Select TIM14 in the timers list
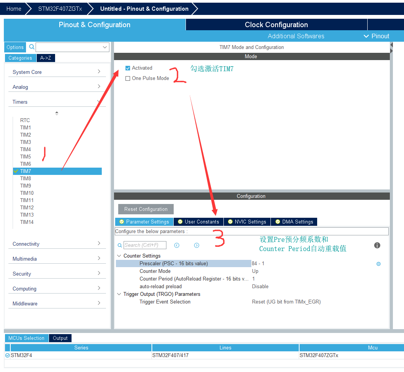The image size is (404, 372). click(x=27, y=222)
